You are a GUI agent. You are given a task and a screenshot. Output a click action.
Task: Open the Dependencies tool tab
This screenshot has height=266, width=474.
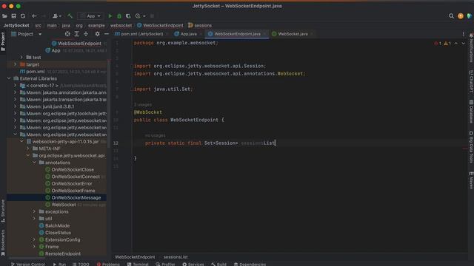[x=250, y=265]
